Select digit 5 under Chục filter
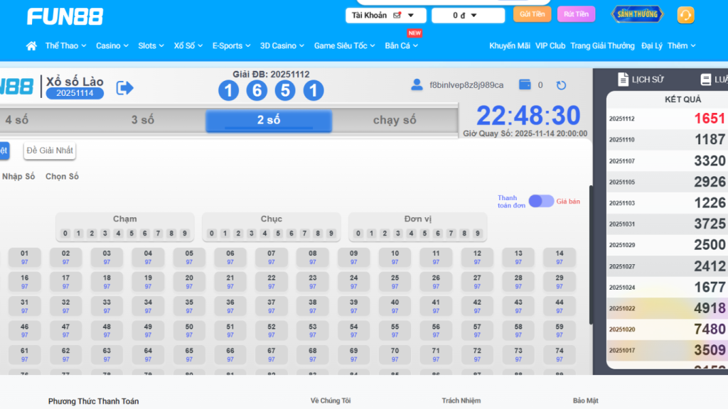Screen dimensions: 728x409 (x=278, y=234)
